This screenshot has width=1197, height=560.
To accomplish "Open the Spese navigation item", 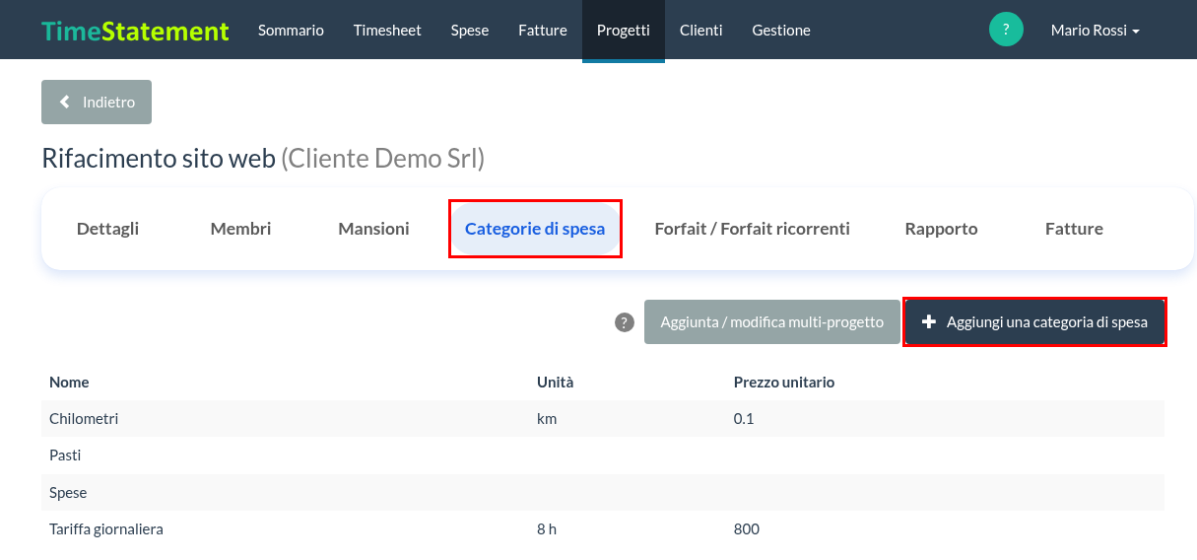I will (x=470, y=31).
